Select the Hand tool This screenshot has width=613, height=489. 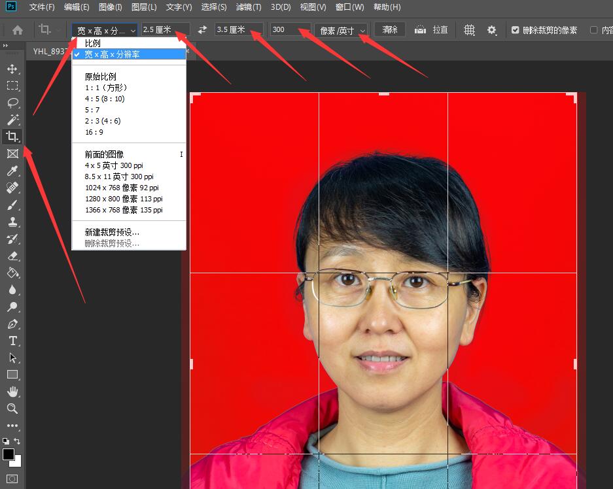tap(12, 392)
